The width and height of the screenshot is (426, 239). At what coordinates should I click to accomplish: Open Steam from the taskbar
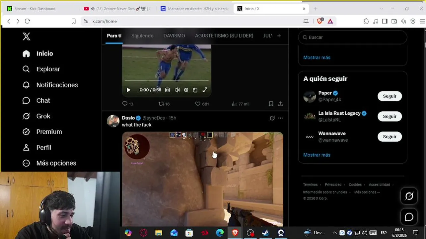265,233
